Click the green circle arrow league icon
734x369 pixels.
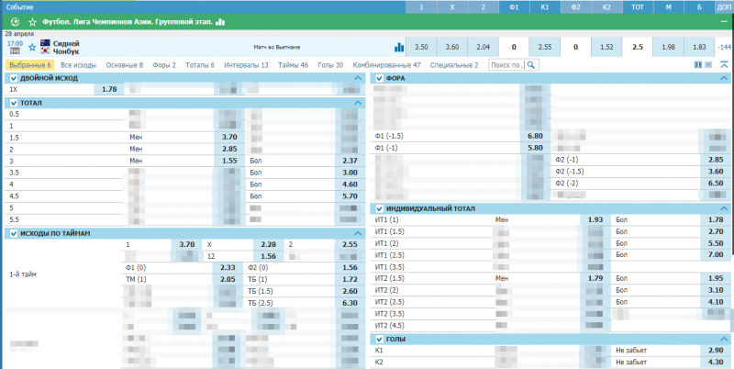point(17,20)
